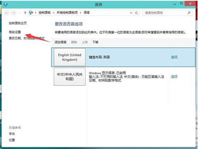Expand chevron after 控制面板 breadcrumb
The height and width of the screenshot is (149, 198).
54,13
